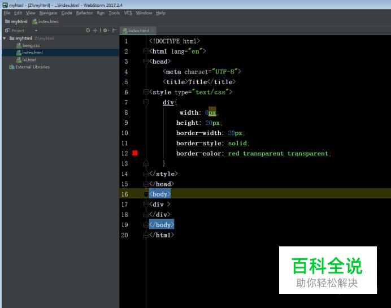Image resolution: width=391 pixels, height=308 pixels.
Task: Click the red value in border-color
Action: point(234,153)
